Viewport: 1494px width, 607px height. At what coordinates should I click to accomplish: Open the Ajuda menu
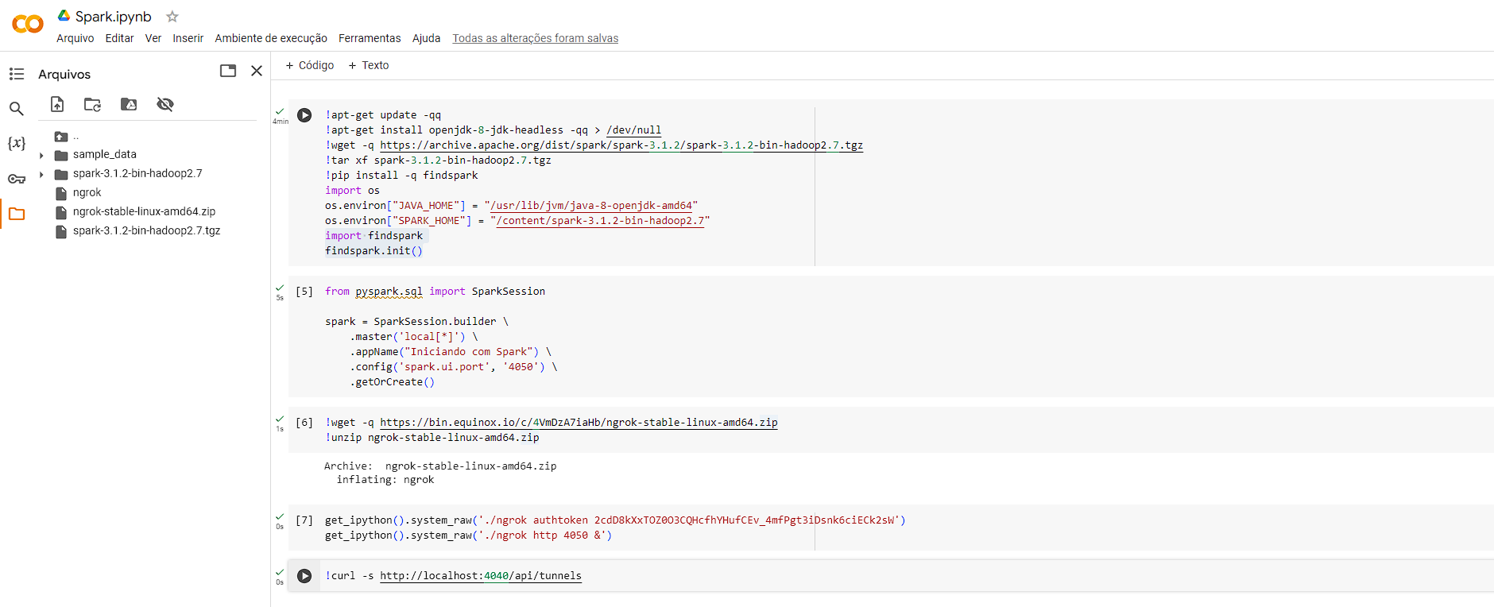pos(427,38)
